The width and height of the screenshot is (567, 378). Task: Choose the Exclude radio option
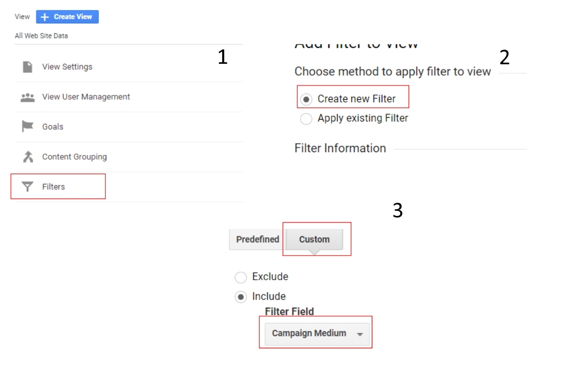[x=241, y=277]
